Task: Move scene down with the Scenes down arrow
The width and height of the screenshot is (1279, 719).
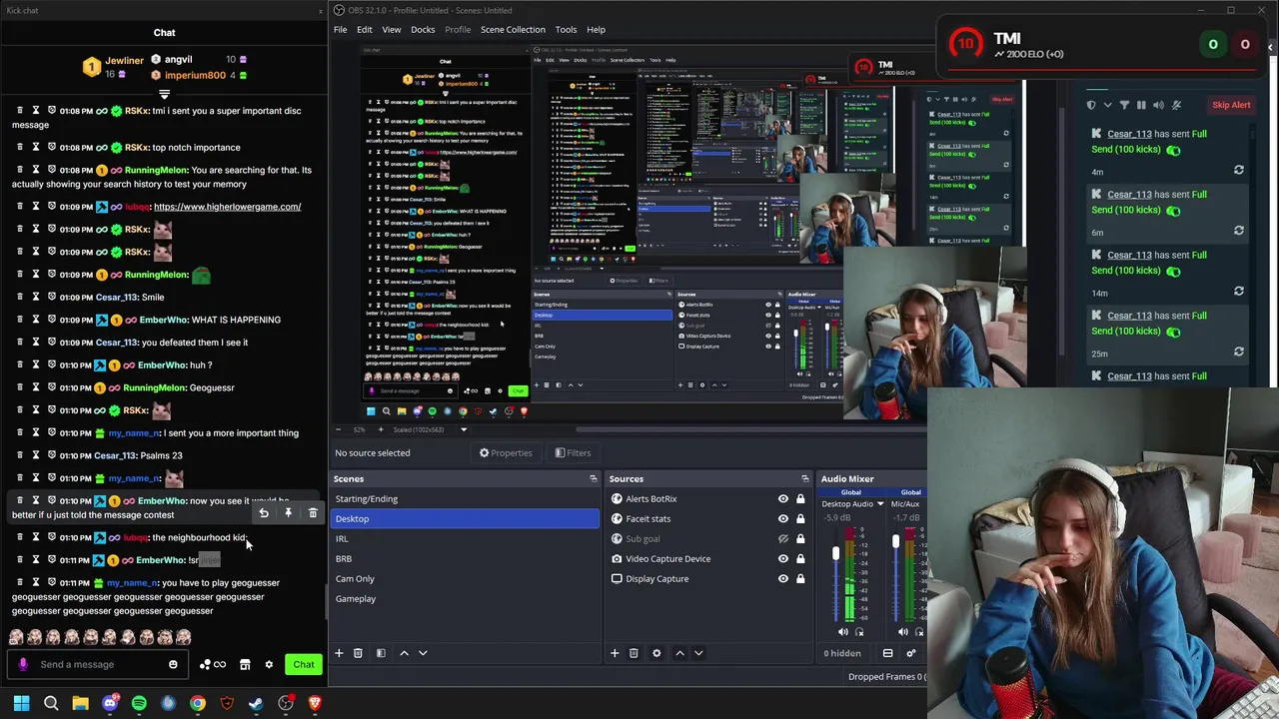Action: coord(423,653)
